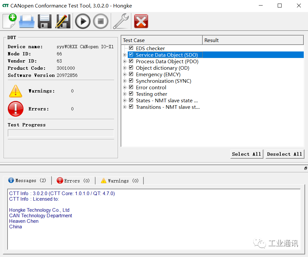Select the Testing other tree item
Viewport: 308px width, 257px height.
click(151, 94)
